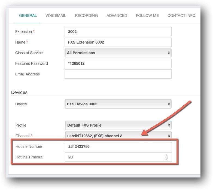
Task: Click the Features Password field
Action: 118,63
